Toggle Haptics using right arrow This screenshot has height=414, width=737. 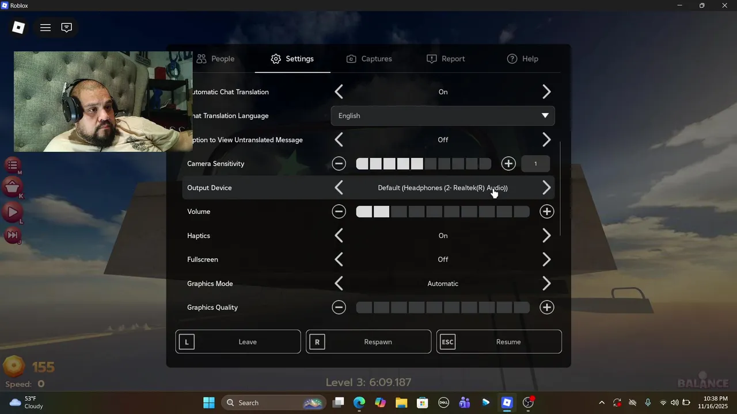(546, 236)
